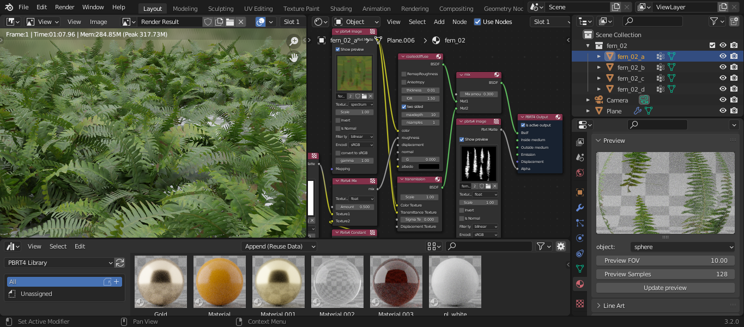744x327 pixels.
Task: Toggle Use Nodes checkbox
Action: coord(477,22)
